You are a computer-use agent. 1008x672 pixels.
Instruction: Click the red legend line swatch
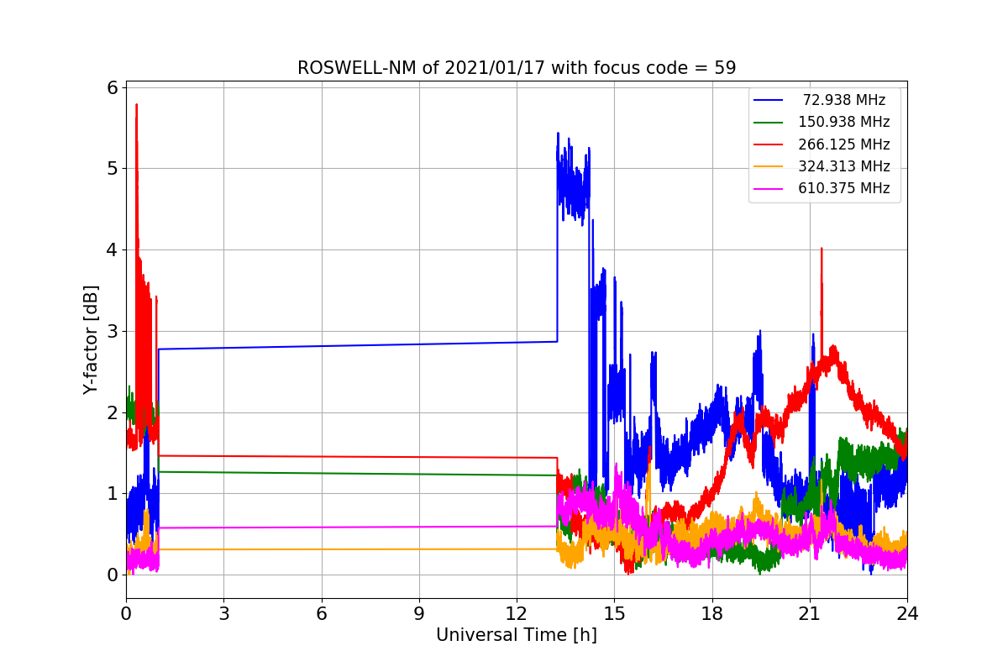[x=769, y=144]
